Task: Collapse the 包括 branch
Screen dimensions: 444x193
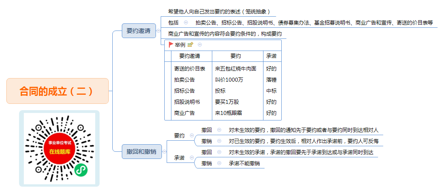Action: 186,23
